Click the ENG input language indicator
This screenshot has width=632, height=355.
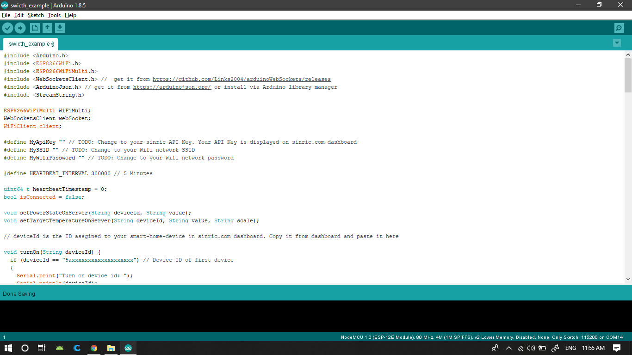[570, 348]
